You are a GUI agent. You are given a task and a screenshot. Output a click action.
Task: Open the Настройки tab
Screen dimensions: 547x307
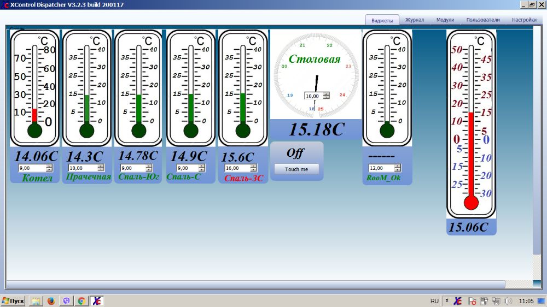(x=524, y=20)
